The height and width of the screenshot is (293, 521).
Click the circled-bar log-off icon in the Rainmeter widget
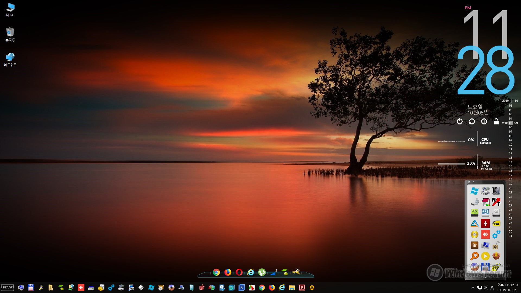pos(484,121)
